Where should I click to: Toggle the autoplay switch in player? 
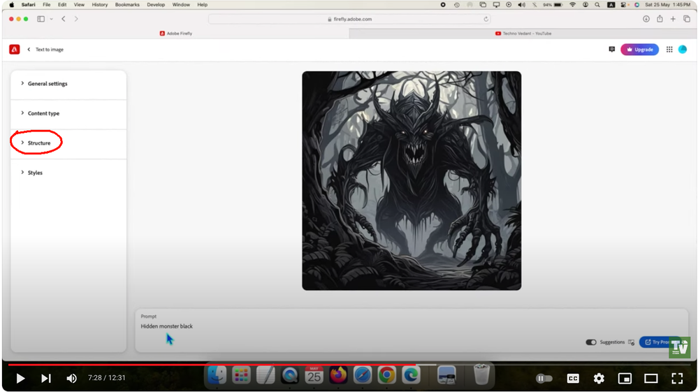544,378
